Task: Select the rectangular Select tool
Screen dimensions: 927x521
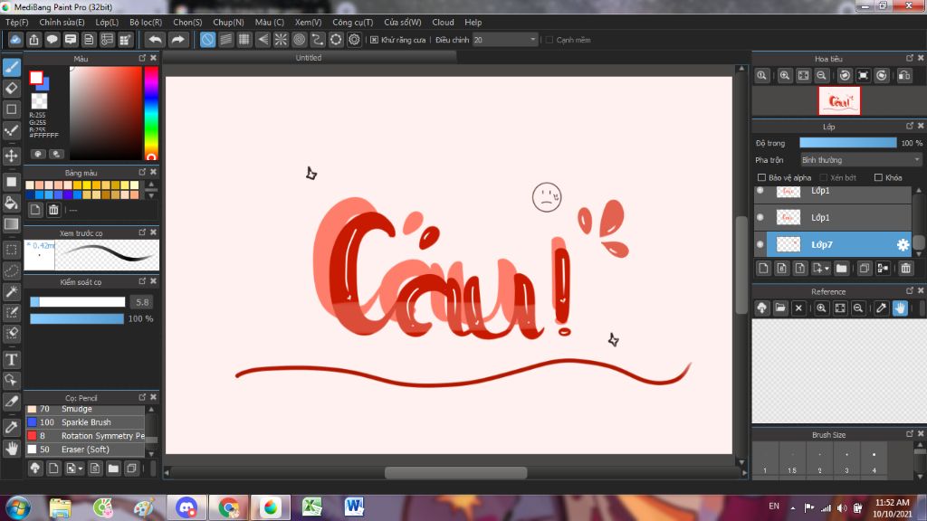Action: 11,250
